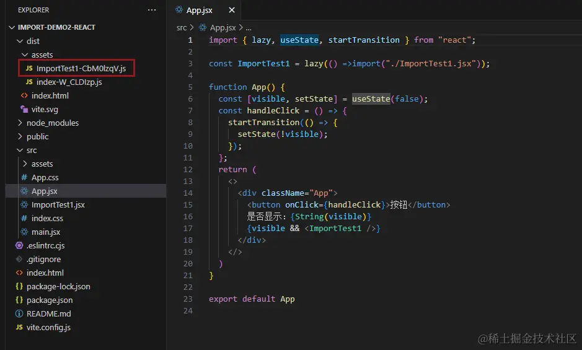The height and width of the screenshot is (350, 582).
Task: Open README.md file
Action: click(48, 313)
